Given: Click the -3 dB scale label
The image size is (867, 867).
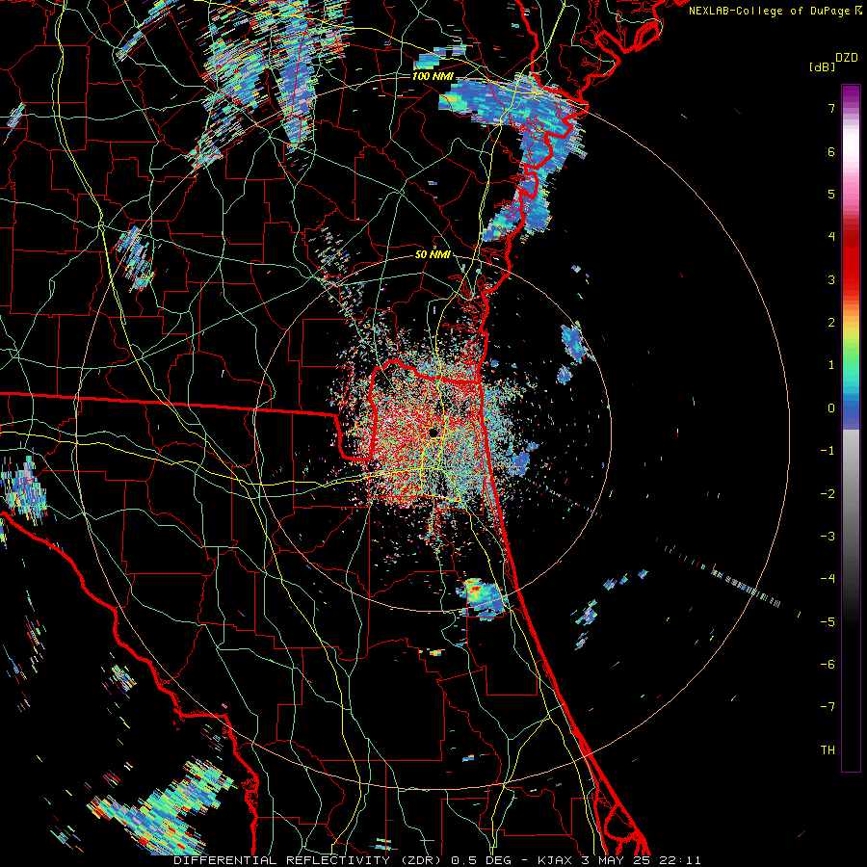Looking at the screenshot, I should pyautogui.click(x=828, y=536).
